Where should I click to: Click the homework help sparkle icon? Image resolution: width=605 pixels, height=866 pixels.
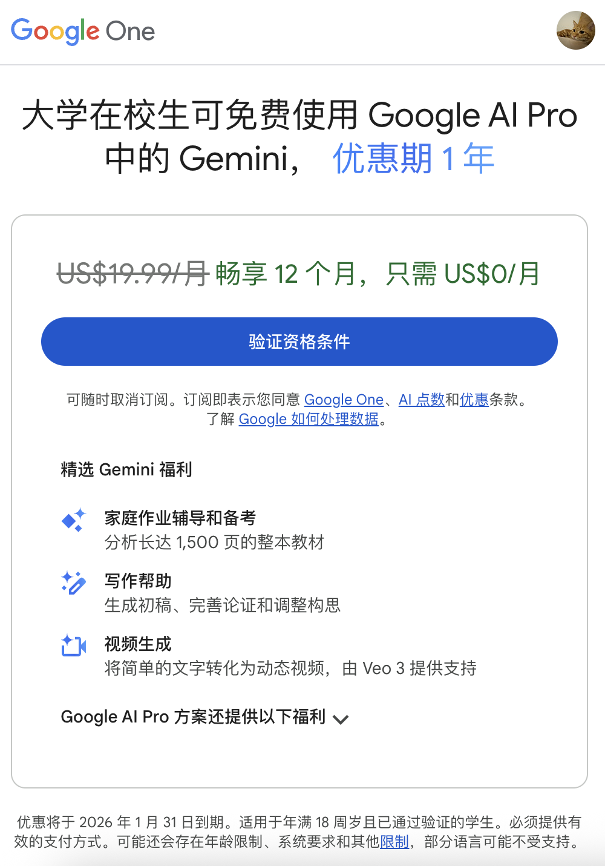point(74,520)
